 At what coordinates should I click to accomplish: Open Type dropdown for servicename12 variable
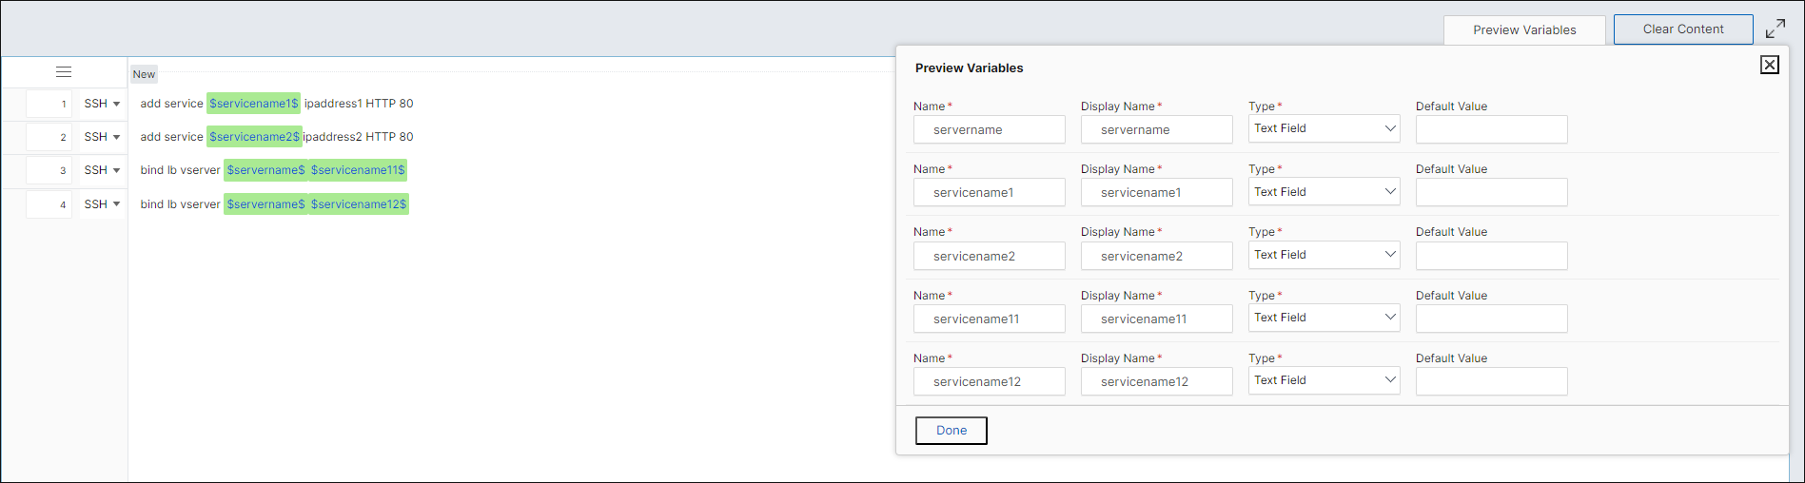[x=1324, y=380]
